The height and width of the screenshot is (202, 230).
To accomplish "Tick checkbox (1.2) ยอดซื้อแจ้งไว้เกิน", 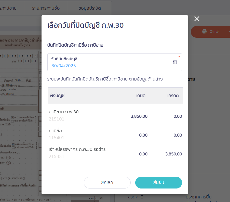I will [x=12, y=121].
